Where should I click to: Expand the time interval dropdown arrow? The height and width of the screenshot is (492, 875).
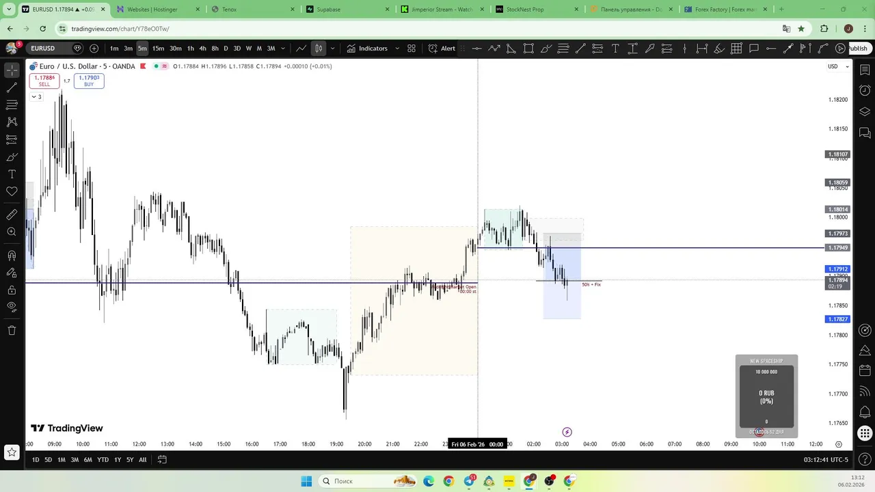tap(282, 49)
